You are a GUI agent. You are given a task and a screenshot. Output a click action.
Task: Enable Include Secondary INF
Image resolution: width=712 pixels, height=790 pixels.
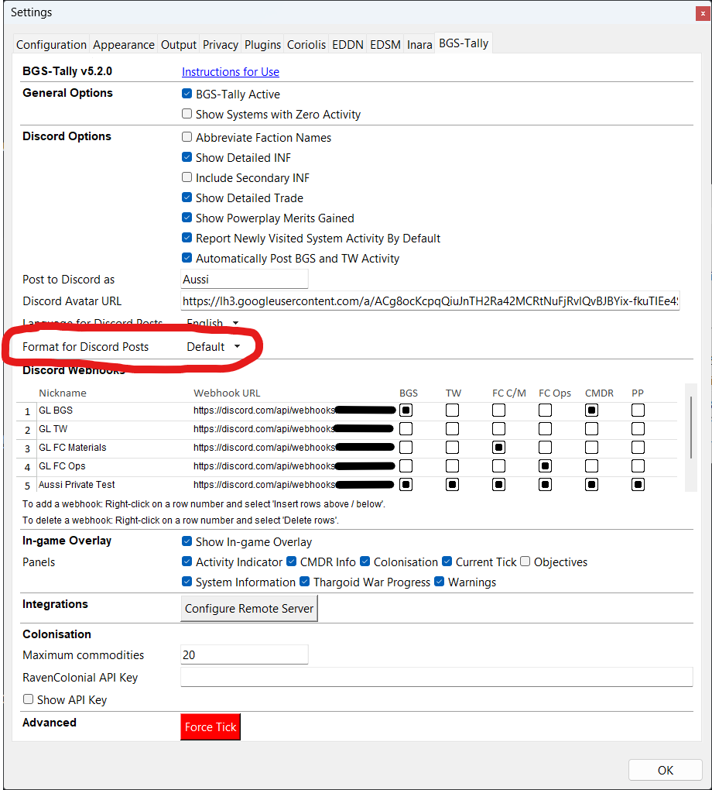click(x=187, y=177)
